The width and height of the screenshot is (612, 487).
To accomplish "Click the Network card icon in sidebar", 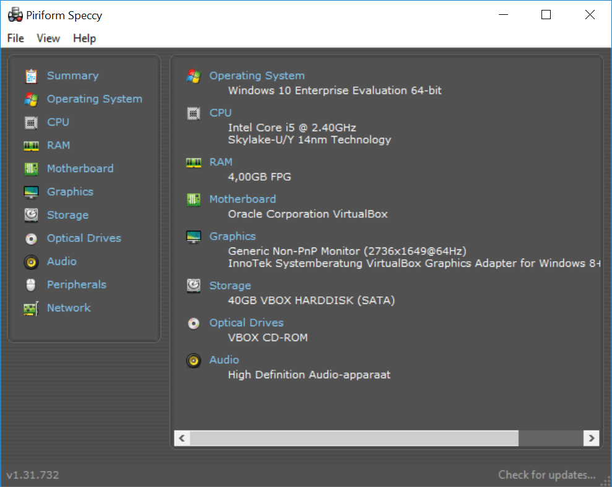I will 31,308.
